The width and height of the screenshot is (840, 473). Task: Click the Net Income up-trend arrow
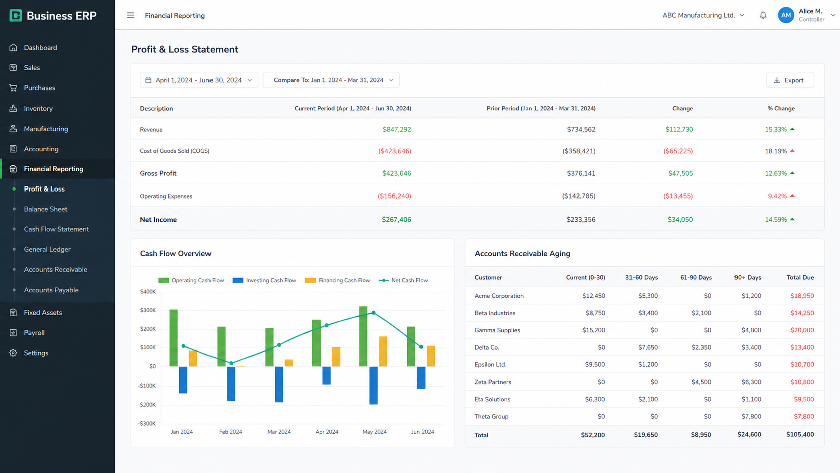[x=792, y=219]
